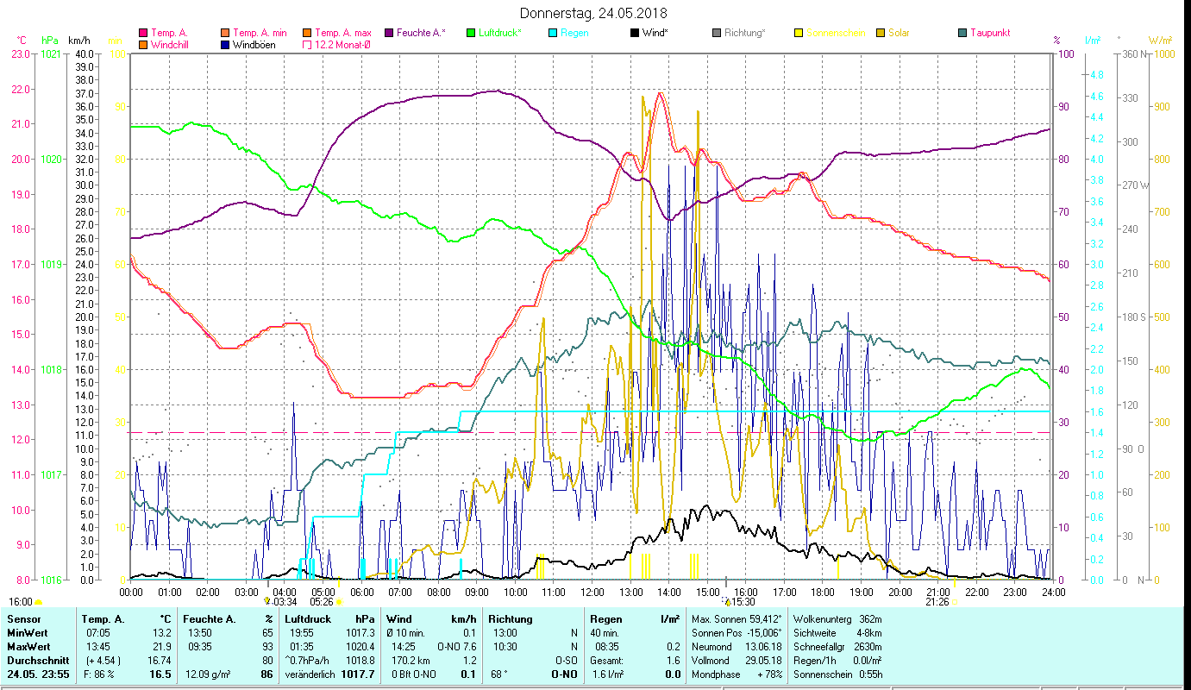The width and height of the screenshot is (1191, 690).
Task: Click the MaxWert row label
Action: click(29, 647)
